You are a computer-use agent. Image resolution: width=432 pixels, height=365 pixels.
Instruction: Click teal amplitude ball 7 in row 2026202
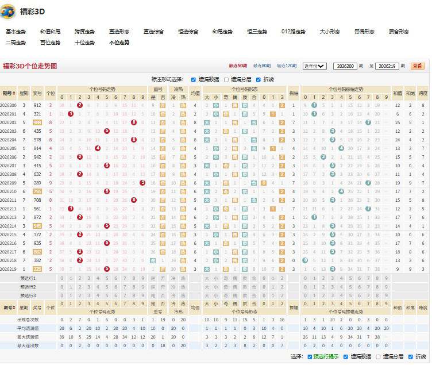point(368,122)
